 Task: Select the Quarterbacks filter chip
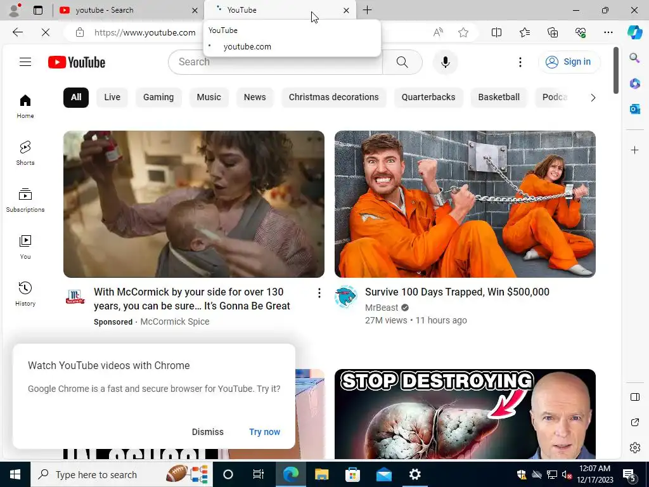pyautogui.click(x=428, y=97)
